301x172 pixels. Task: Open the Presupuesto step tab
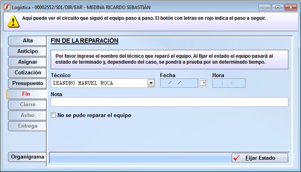click(x=27, y=83)
